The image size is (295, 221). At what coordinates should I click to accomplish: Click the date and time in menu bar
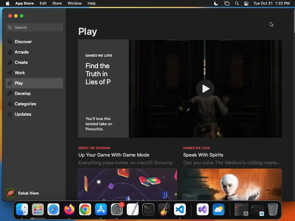tap(271, 3)
